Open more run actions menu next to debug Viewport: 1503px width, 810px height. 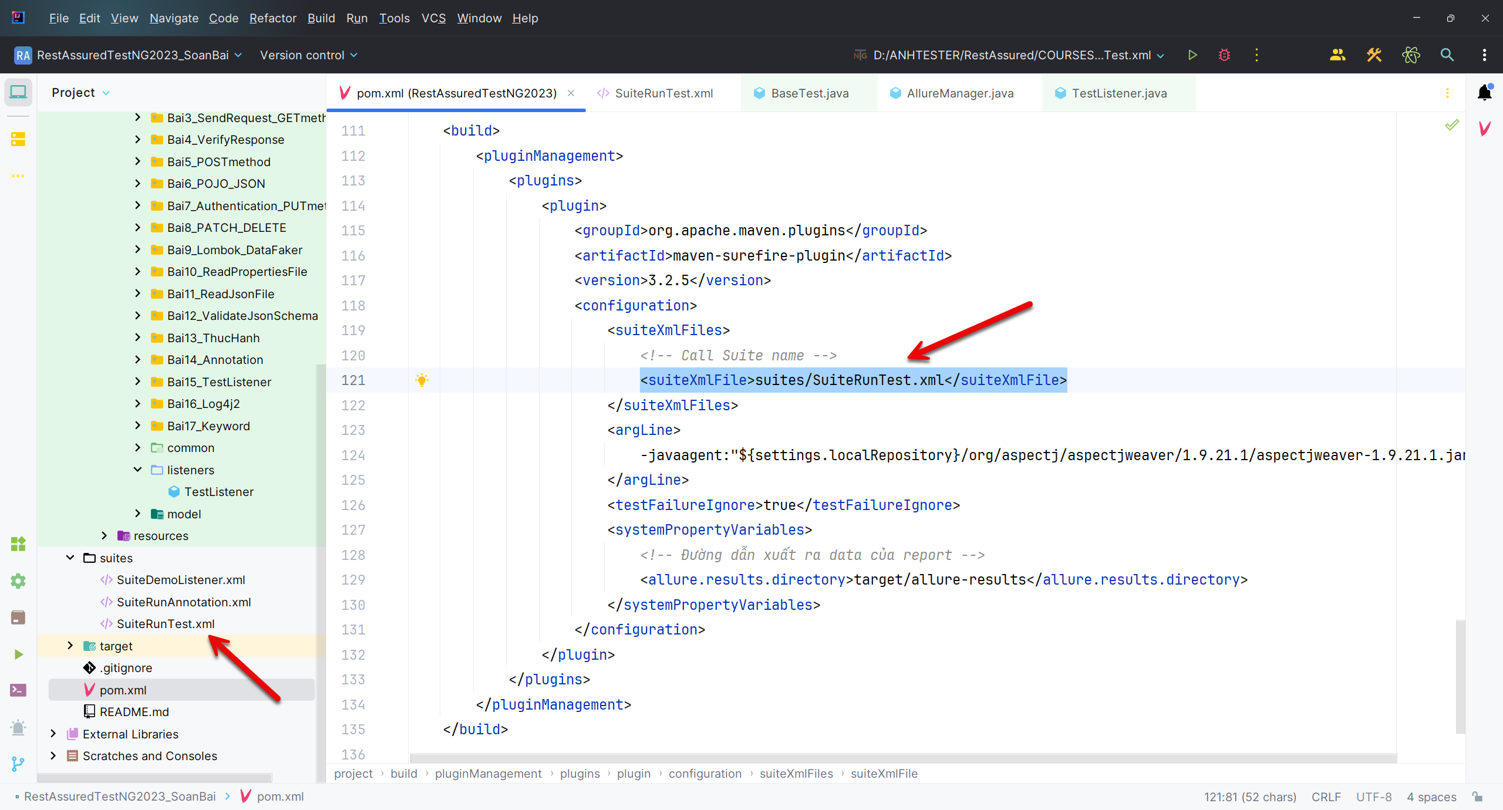point(1256,55)
